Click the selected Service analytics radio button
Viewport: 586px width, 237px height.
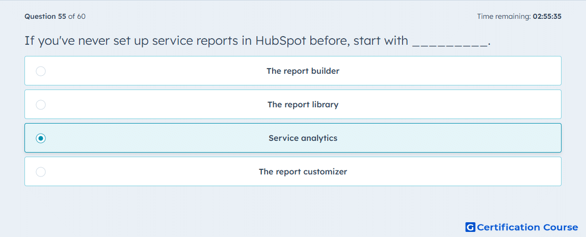[x=41, y=138]
